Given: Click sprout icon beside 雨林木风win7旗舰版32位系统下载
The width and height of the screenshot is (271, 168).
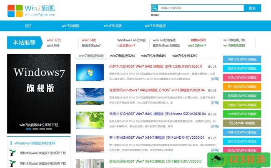Looking at the screenshot, I should [13, 153].
